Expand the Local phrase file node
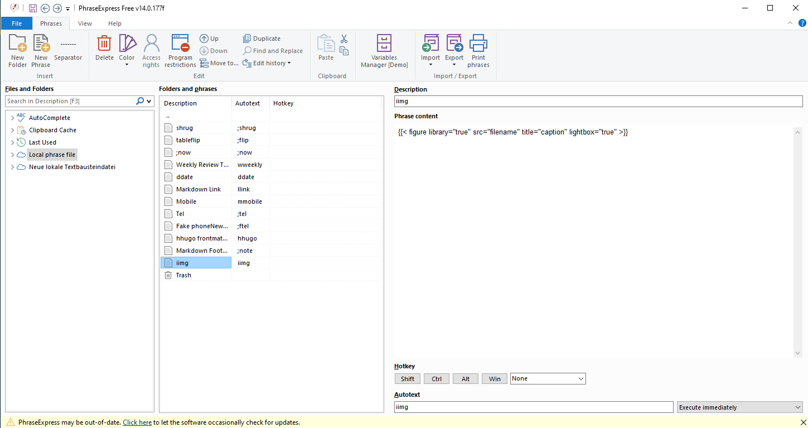Viewport: 808px width, 428px height. [x=12, y=155]
